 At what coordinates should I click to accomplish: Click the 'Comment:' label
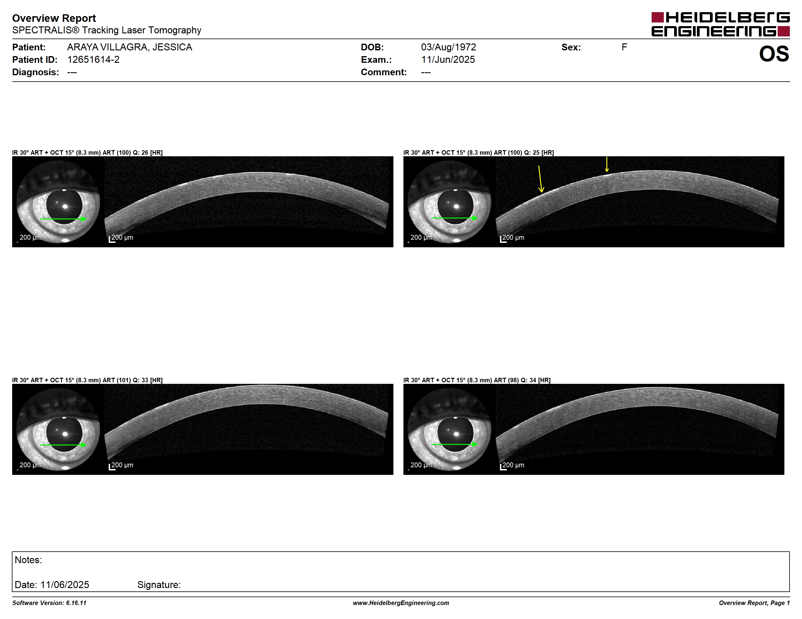click(384, 72)
